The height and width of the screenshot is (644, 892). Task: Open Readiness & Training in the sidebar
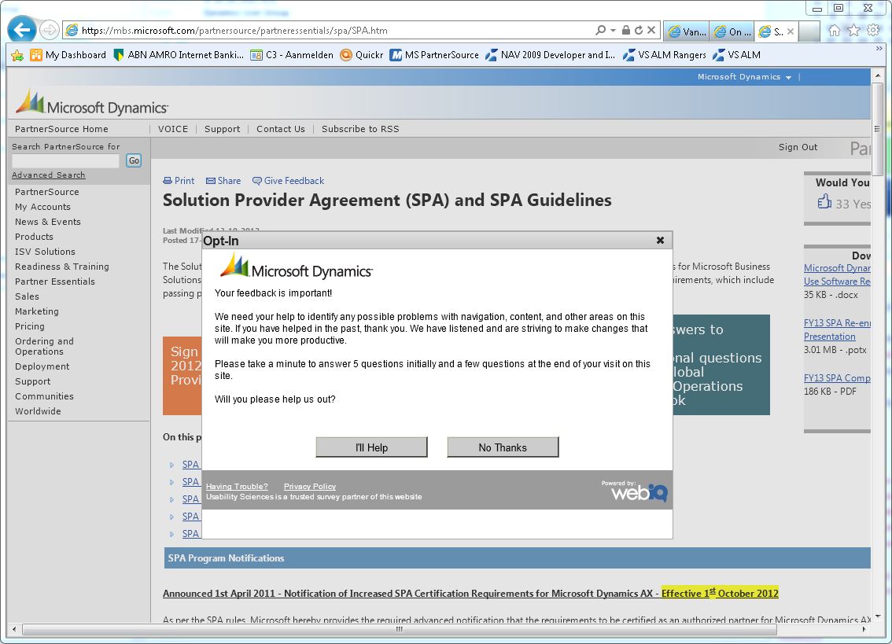tap(62, 267)
